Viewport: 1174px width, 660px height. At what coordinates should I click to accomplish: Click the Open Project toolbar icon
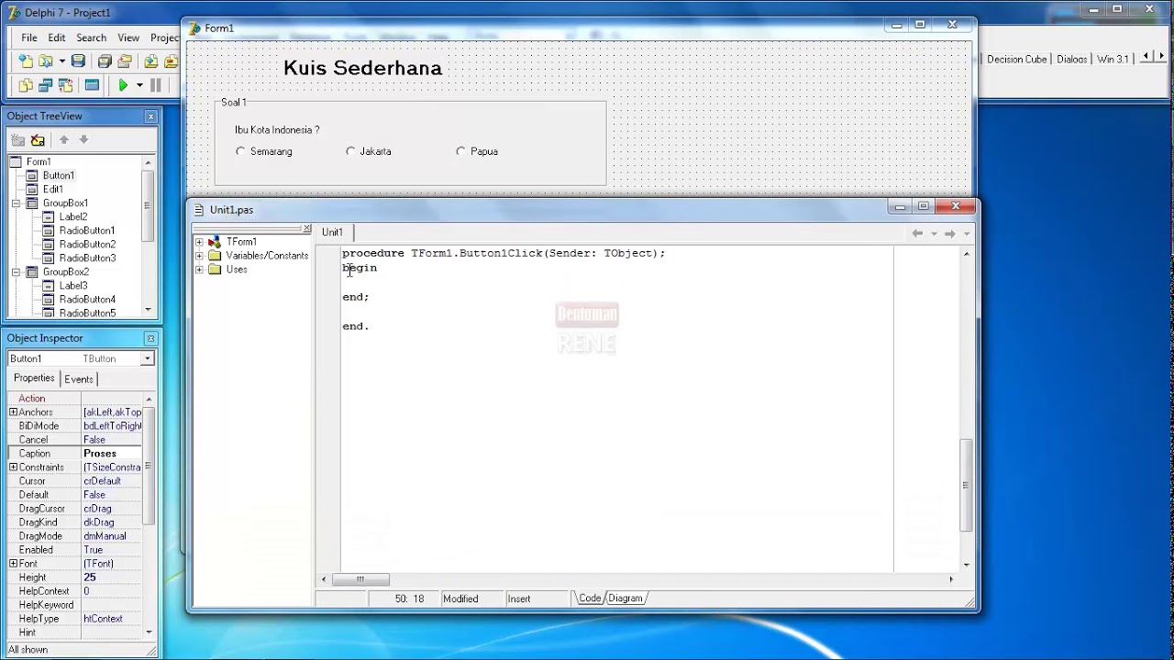[125, 61]
